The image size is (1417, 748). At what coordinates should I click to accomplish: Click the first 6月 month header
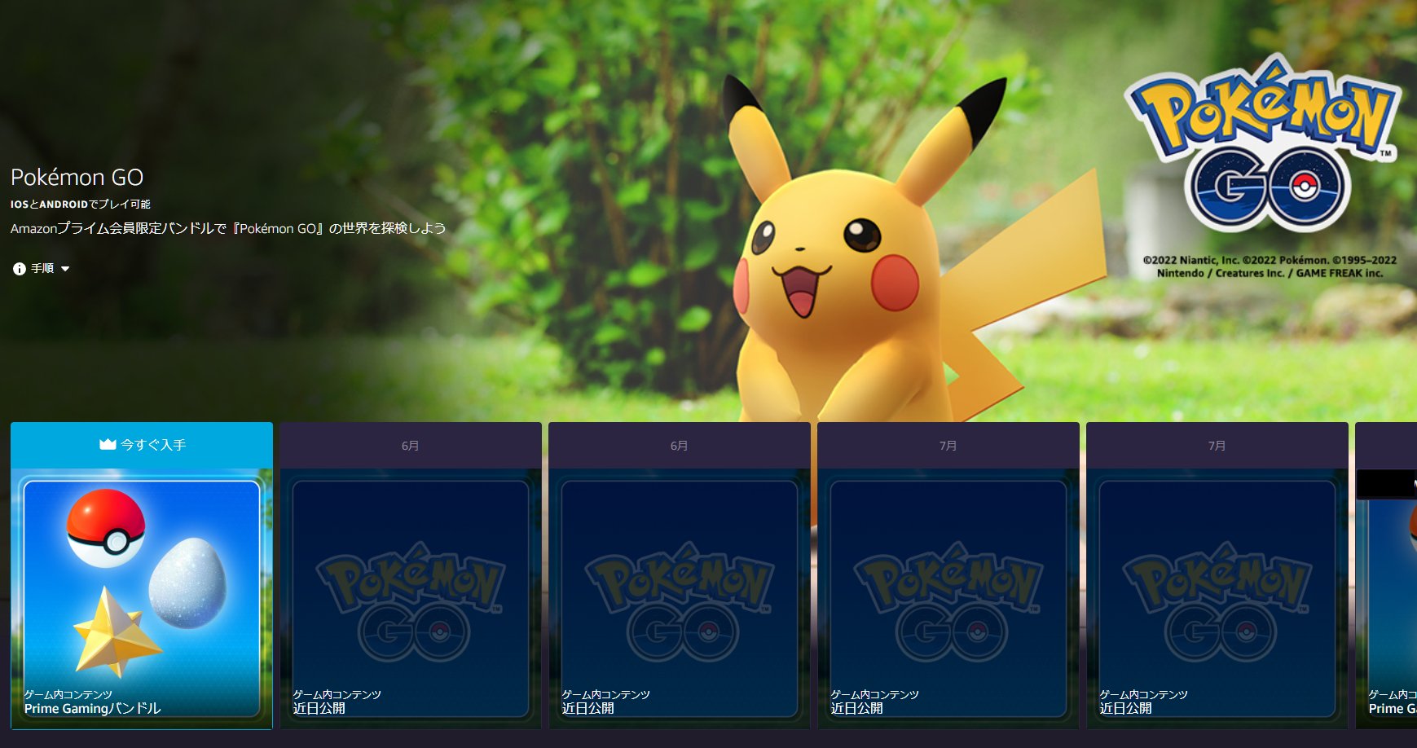coord(411,446)
